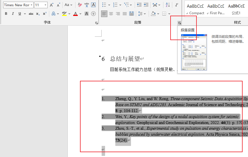The height and width of the screenshot is (157, 248).
Task: Center align text
Action: tap(111, 14)
